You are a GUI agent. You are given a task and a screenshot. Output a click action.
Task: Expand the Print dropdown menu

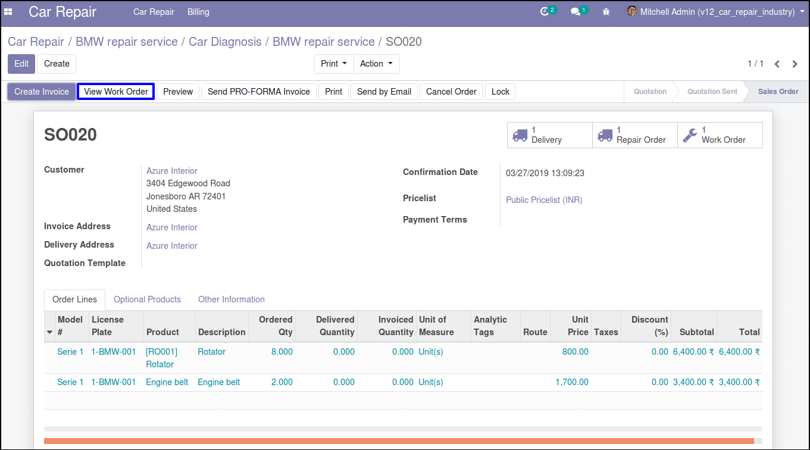[x=333, y=64]
